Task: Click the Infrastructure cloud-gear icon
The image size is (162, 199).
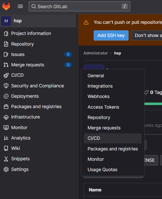Action: tap(6, 117)
